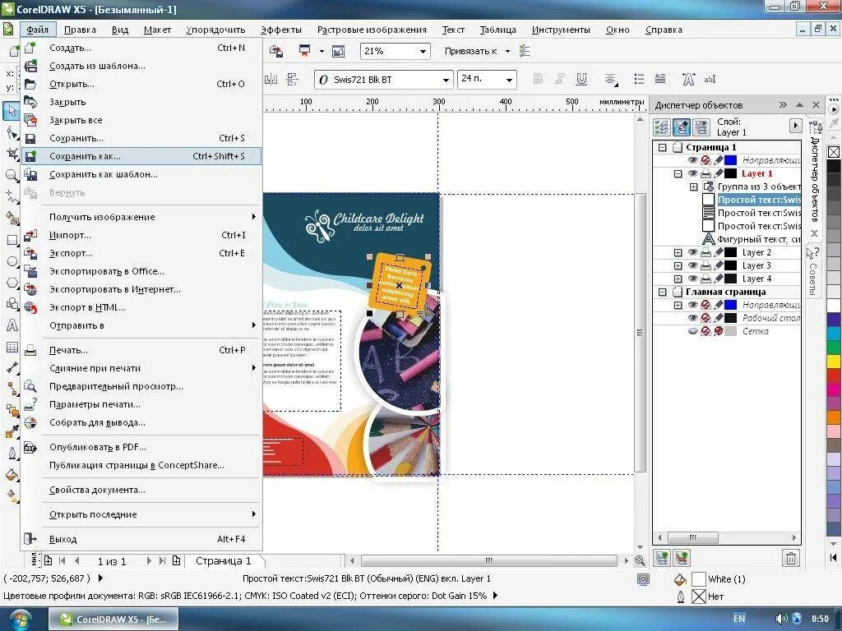This screenshot has height=631, width=842.
Task: Click the bullet list icon
Action: click(638, 80)
